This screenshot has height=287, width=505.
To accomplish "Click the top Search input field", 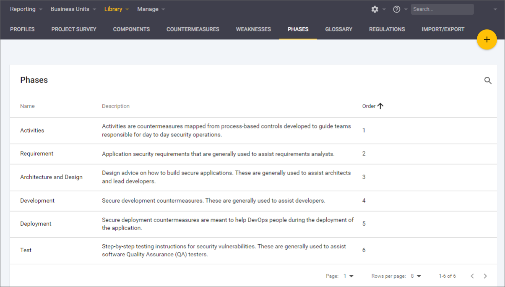I will pos(442,9).
